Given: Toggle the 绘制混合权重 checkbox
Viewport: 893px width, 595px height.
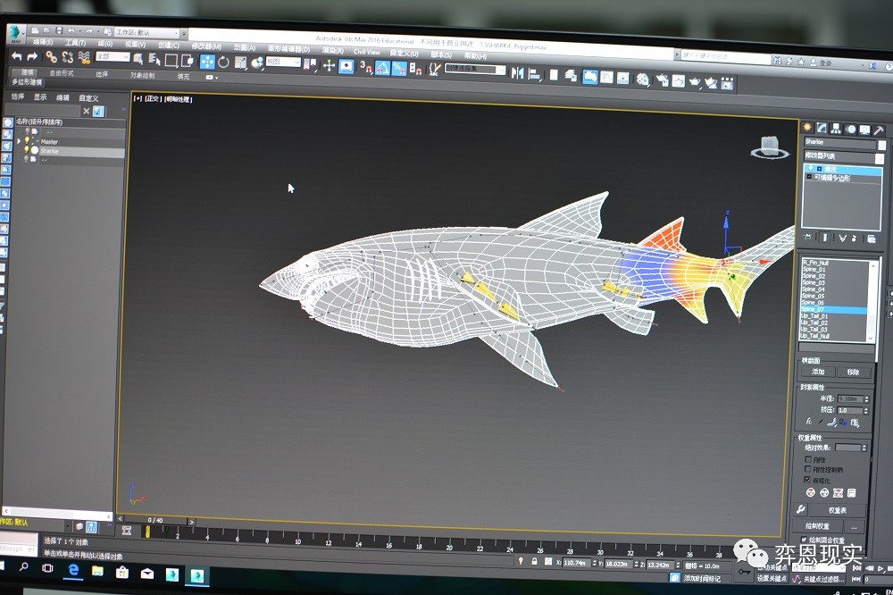Looking at the screenshot, I should (x=805, y=539).
